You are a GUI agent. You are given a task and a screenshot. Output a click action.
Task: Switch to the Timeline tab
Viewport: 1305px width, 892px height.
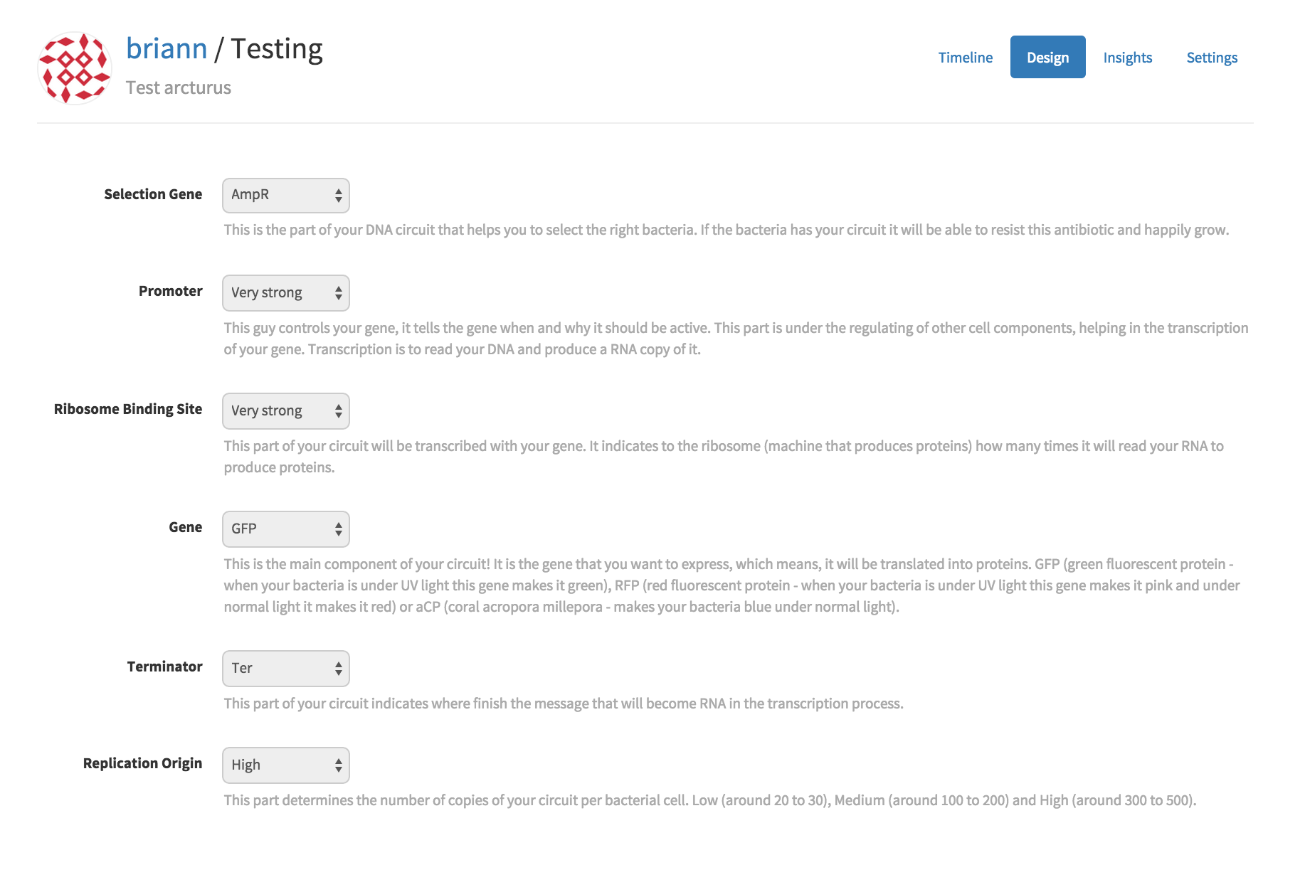tap(965, 58)
